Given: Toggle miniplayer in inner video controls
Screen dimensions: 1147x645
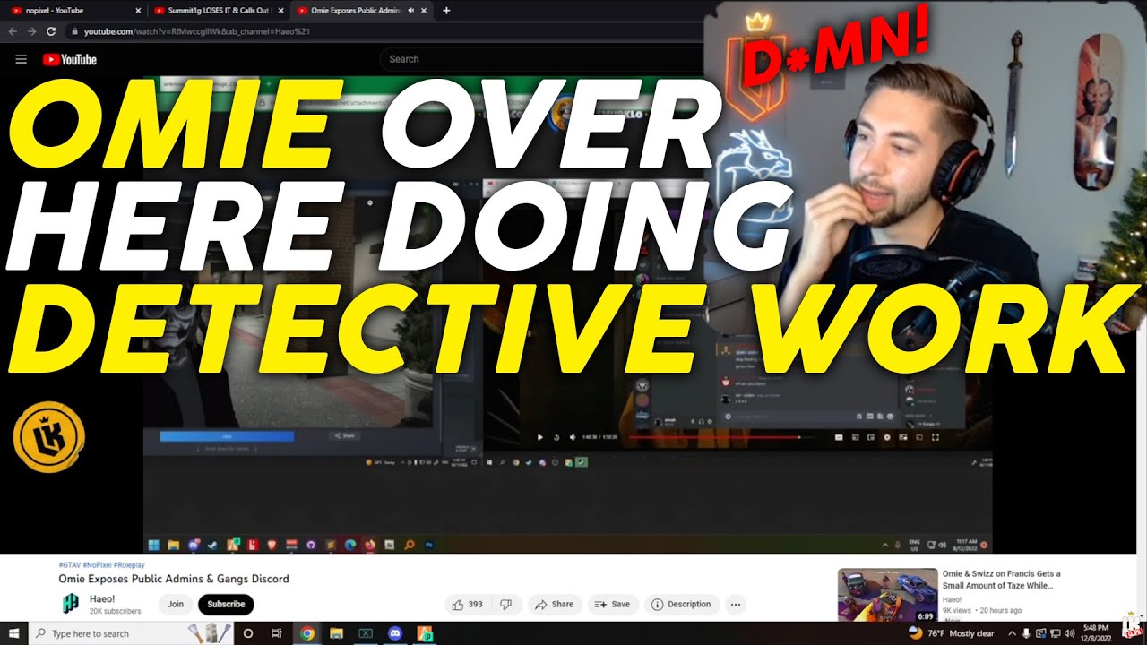Looking at the screenshot, I should pos(903,437).
